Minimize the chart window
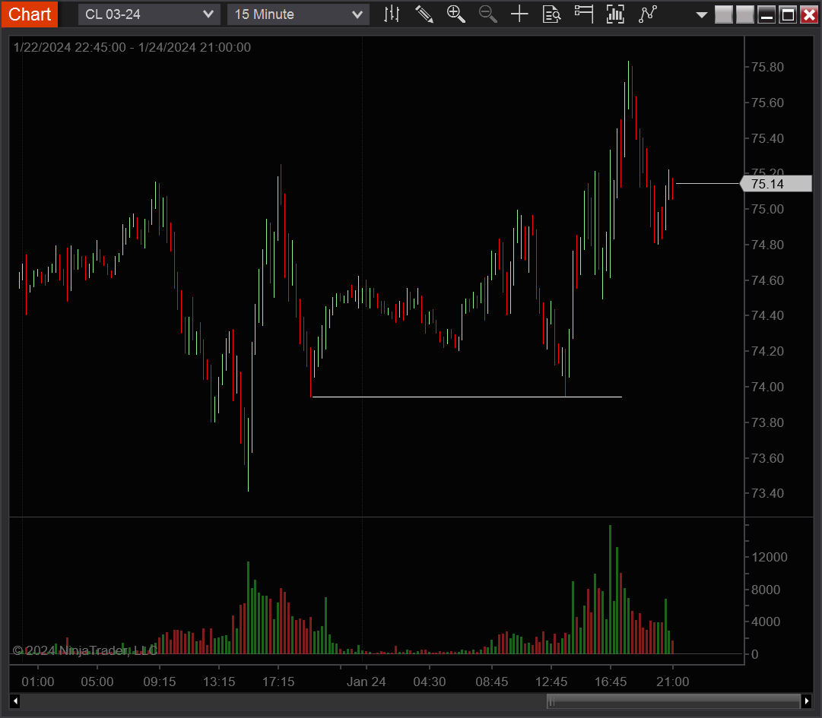Image resolution: width=822 pixels, height=718 pixels. 766,14
